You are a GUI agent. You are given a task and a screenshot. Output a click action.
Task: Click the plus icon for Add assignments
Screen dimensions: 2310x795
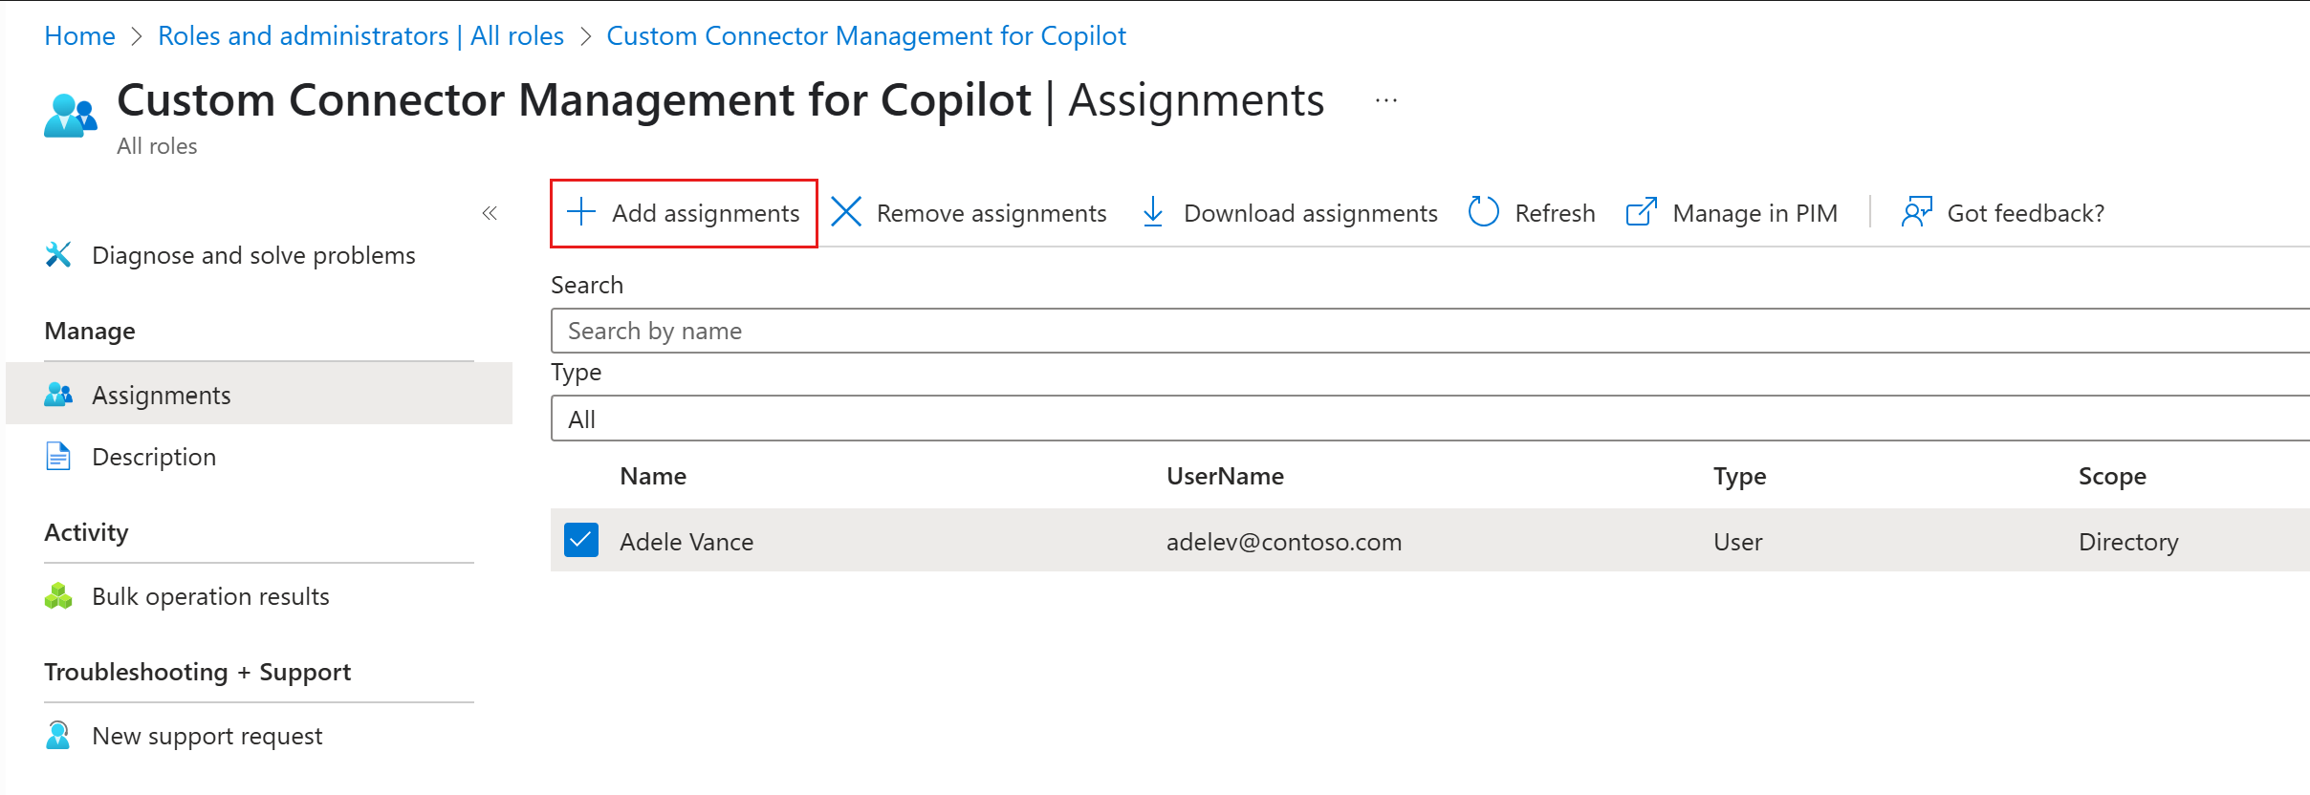coord(581,212)
